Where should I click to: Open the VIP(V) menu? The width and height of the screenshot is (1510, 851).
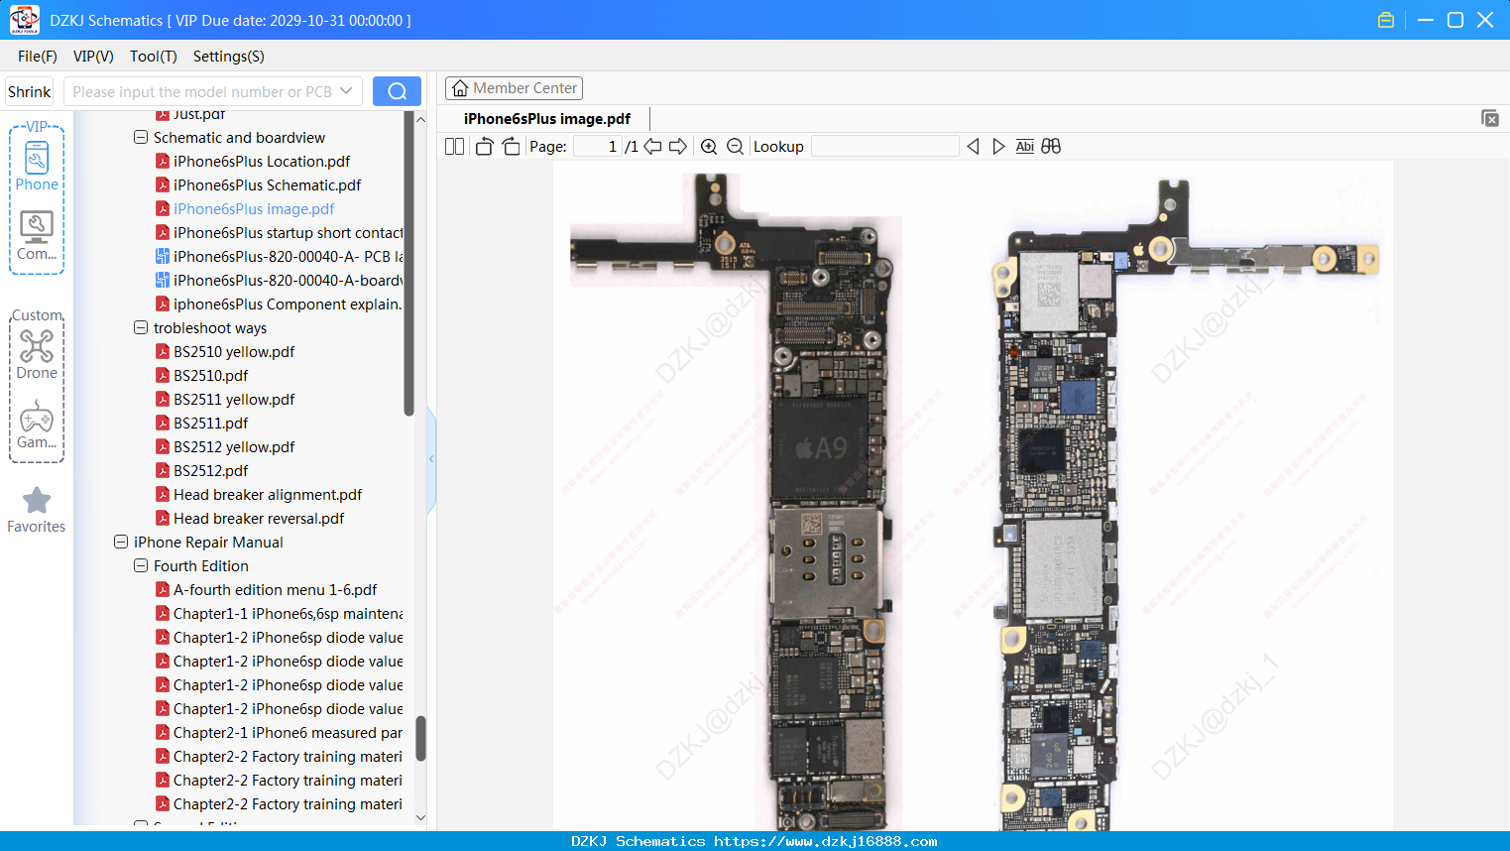(x=93, y=57)
